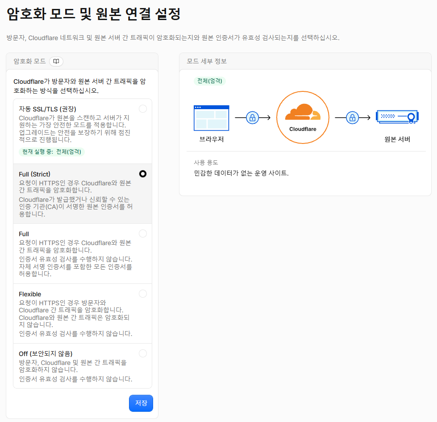Screen dimensions: 437x422
Task: Click the Full (Strict) option title
Action: tap(34, 174)
